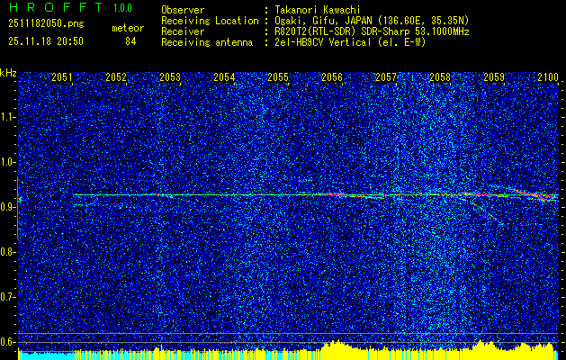Image resolution: width=566 pixels, height=360 pixels.
Task: Click the 2058 time marker
Action: click(x=440, y=77)
